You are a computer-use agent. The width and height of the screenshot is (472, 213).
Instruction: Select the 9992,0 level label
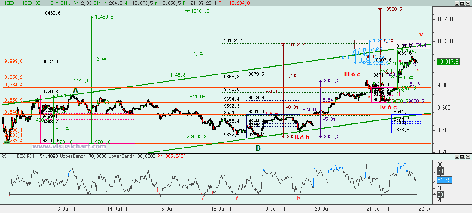click(x=50, y=62)
